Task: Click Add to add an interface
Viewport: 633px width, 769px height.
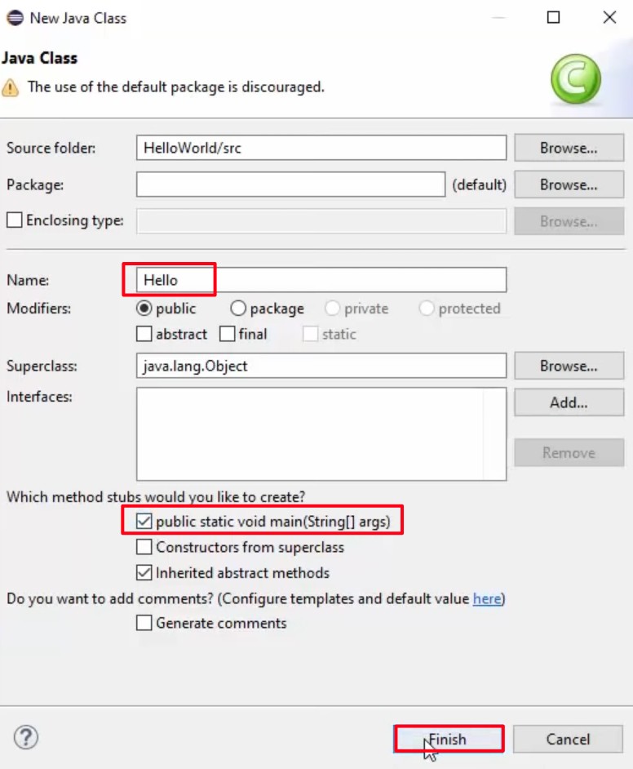Action: (x=569, y=402)
